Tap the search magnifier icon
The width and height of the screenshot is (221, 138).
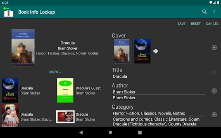click(x=204, y=12)
